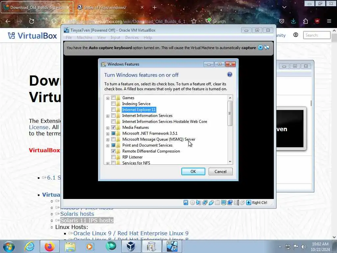The width and height of the screenshot is (337, 253).
Task: Open Windows Media Player taskbar icon
Action: tap(90, 246)
